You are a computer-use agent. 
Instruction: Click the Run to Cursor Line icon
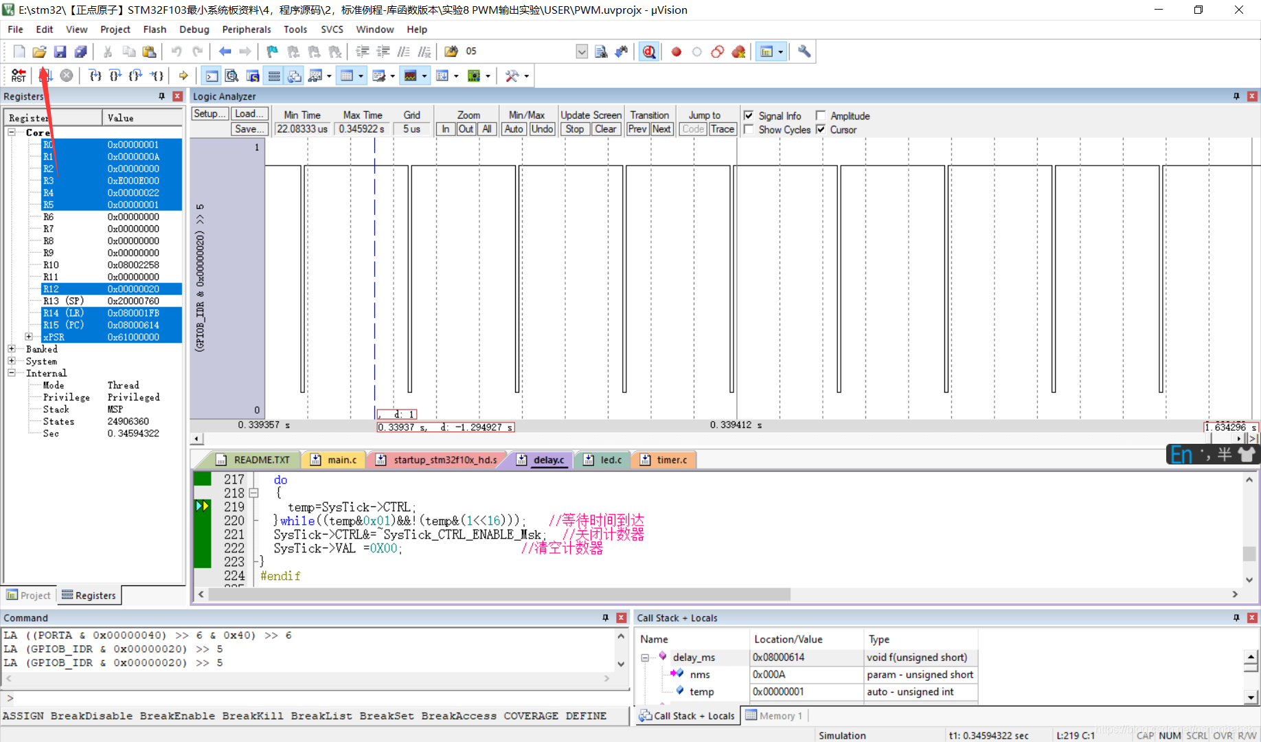(x=157, y=76)
